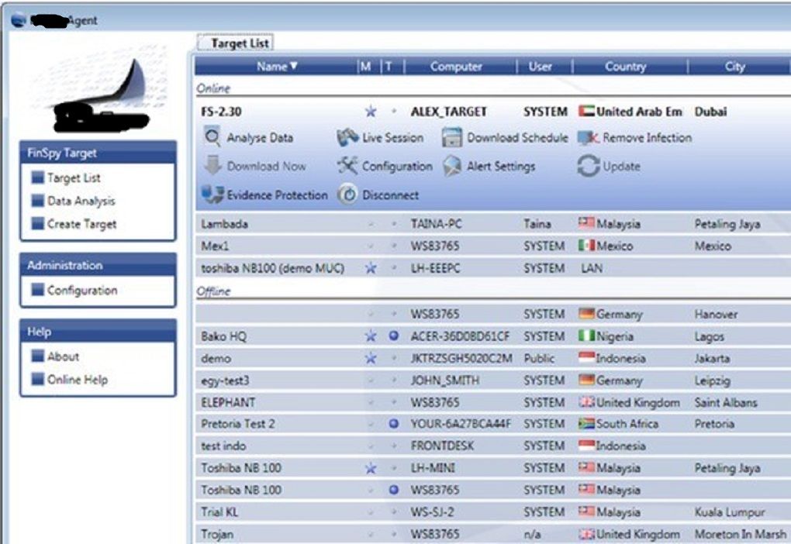
Task: Click the Nigeria flag icon
Action: coord(587,336)
